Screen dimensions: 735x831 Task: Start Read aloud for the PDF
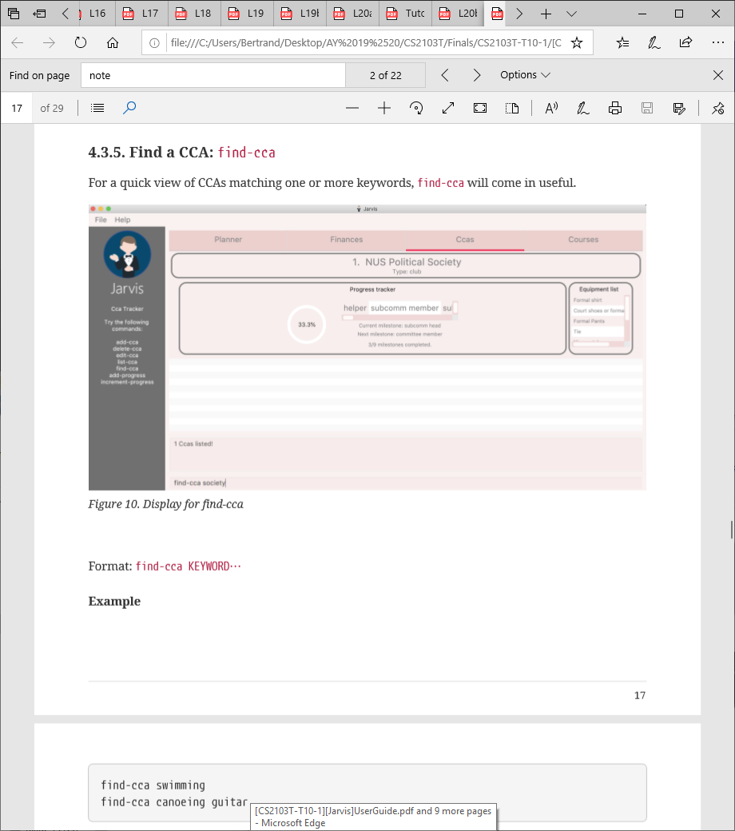pyautogui.click(x=551, y=108)
